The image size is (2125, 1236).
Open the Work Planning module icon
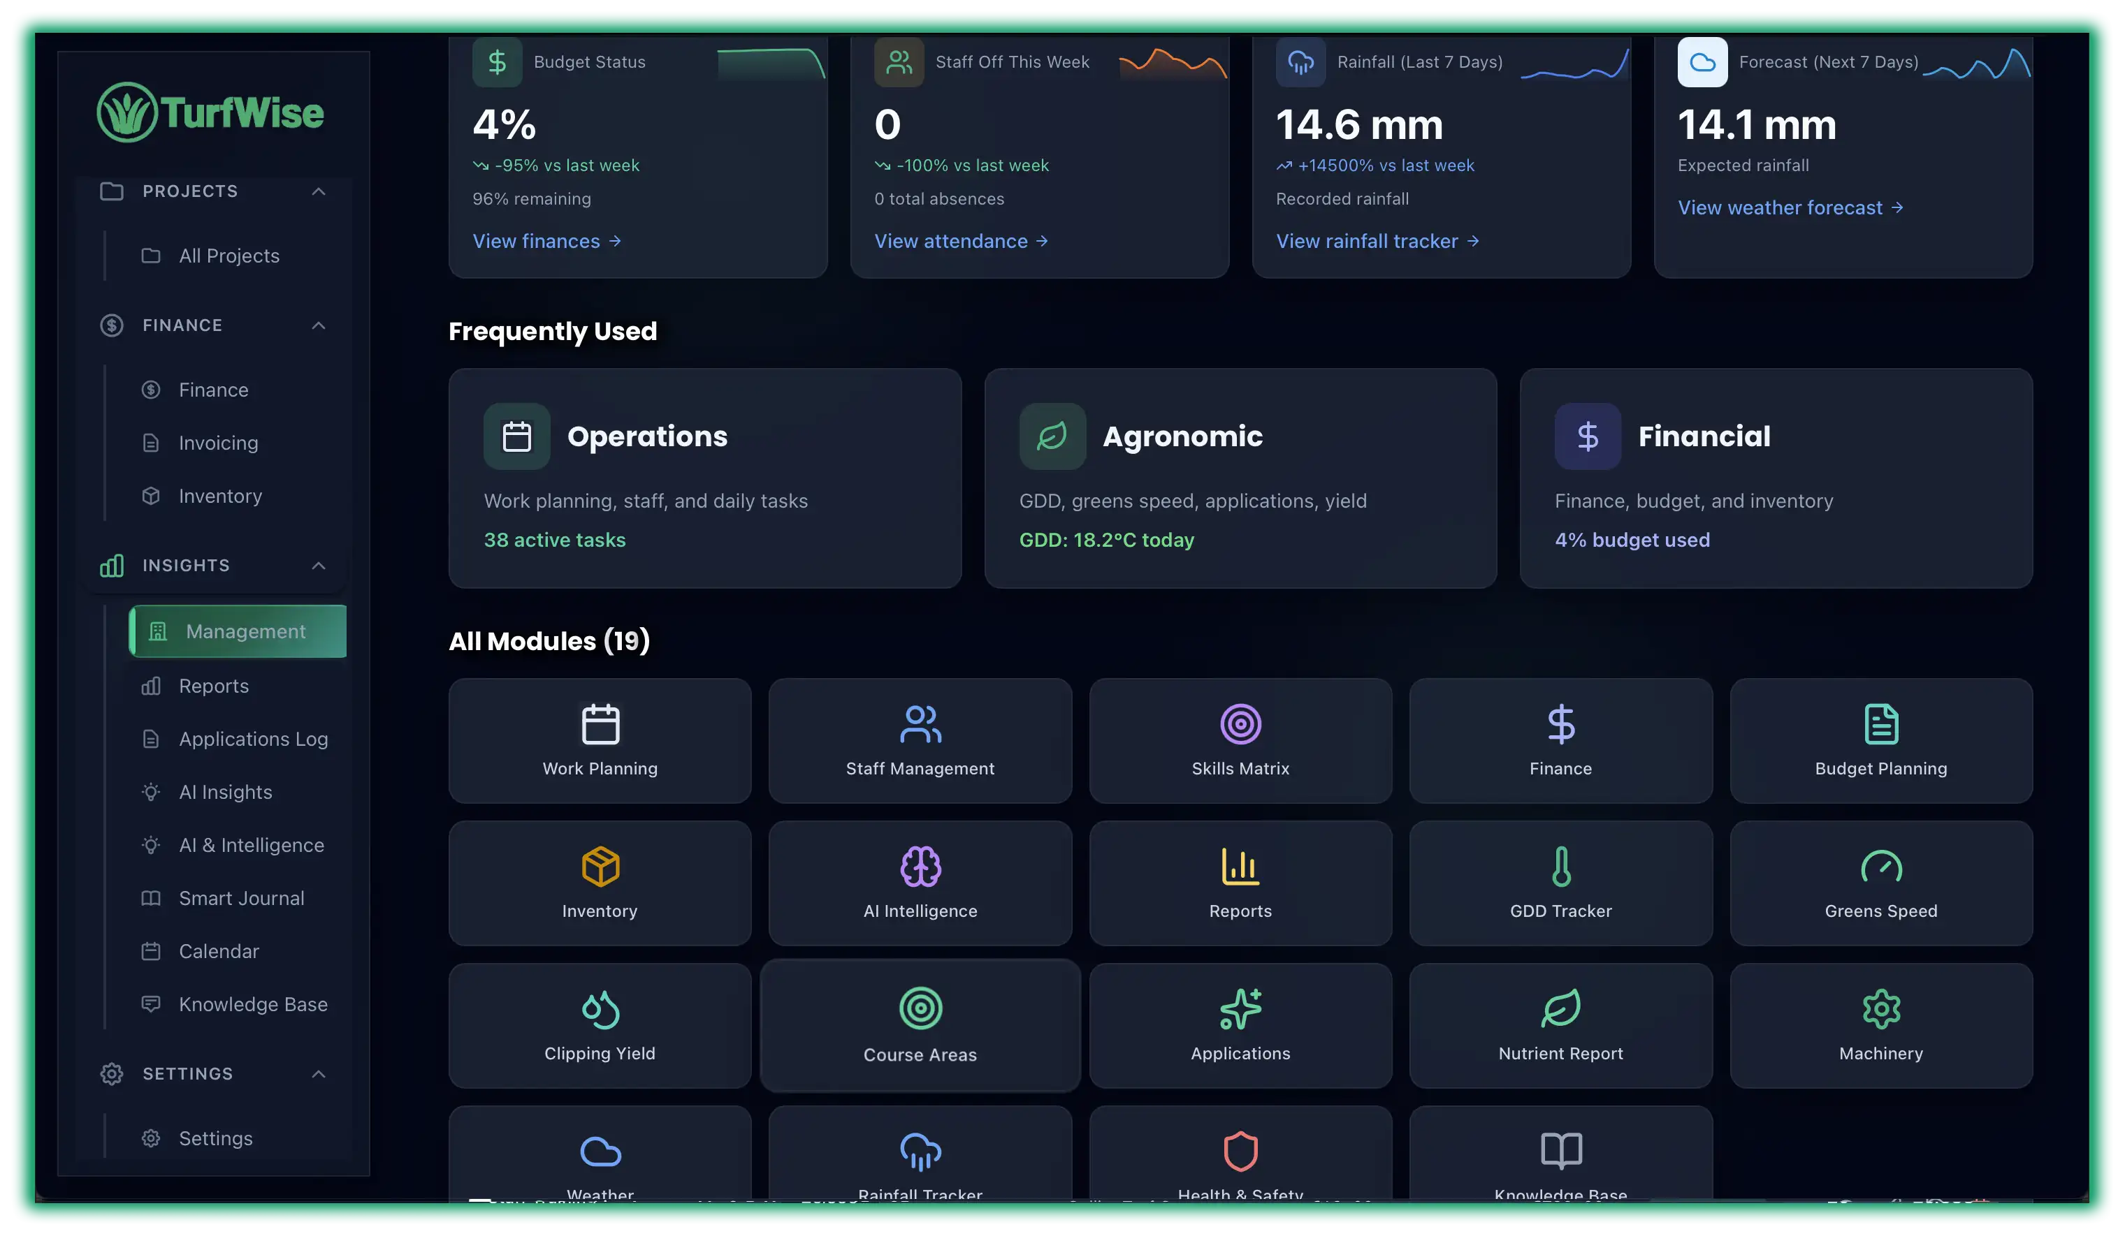point(599,723)
